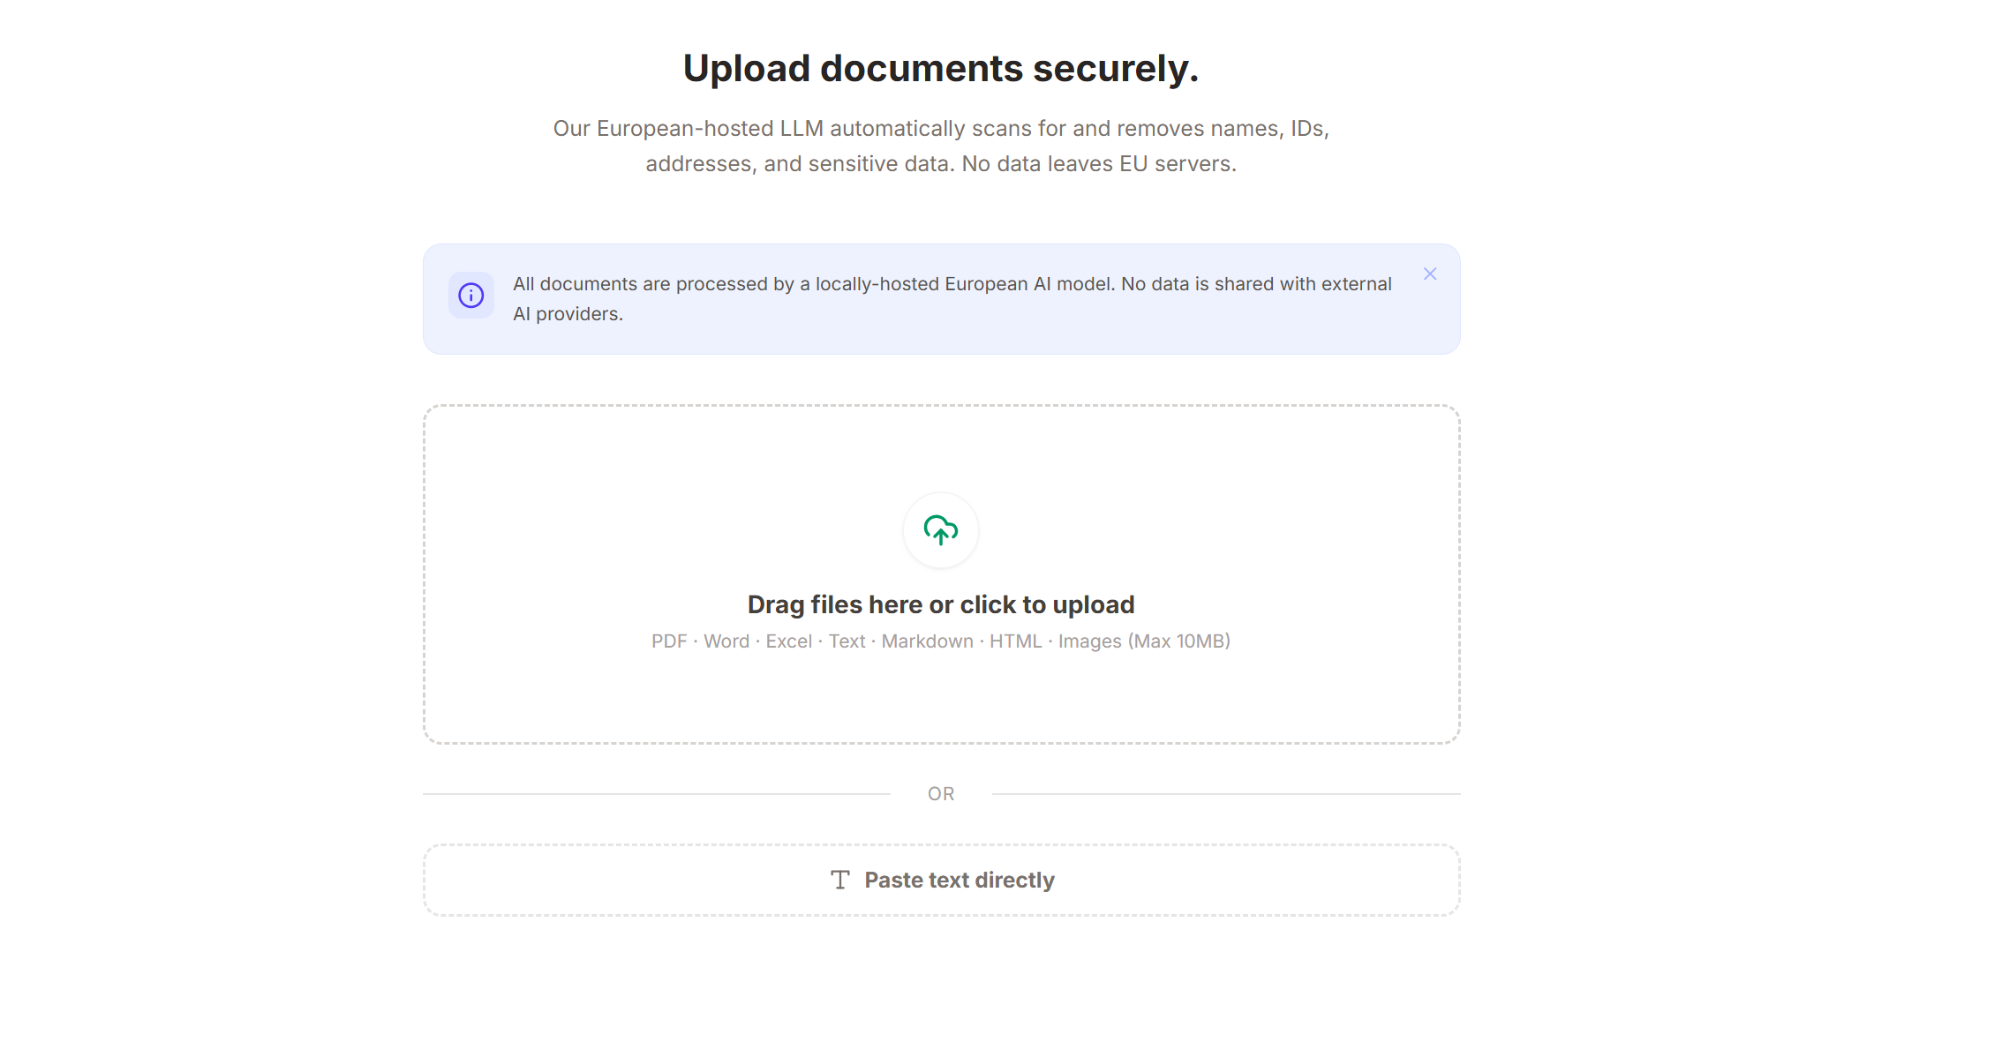
Task: Click the Upload documents securely heading
Action: pos(941,67)
